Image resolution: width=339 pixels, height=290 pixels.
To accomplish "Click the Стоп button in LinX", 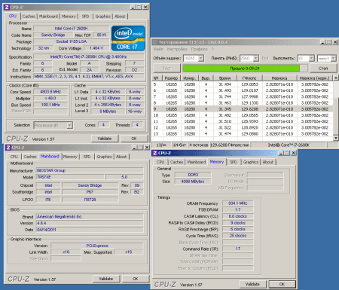I will click(323, 69).
